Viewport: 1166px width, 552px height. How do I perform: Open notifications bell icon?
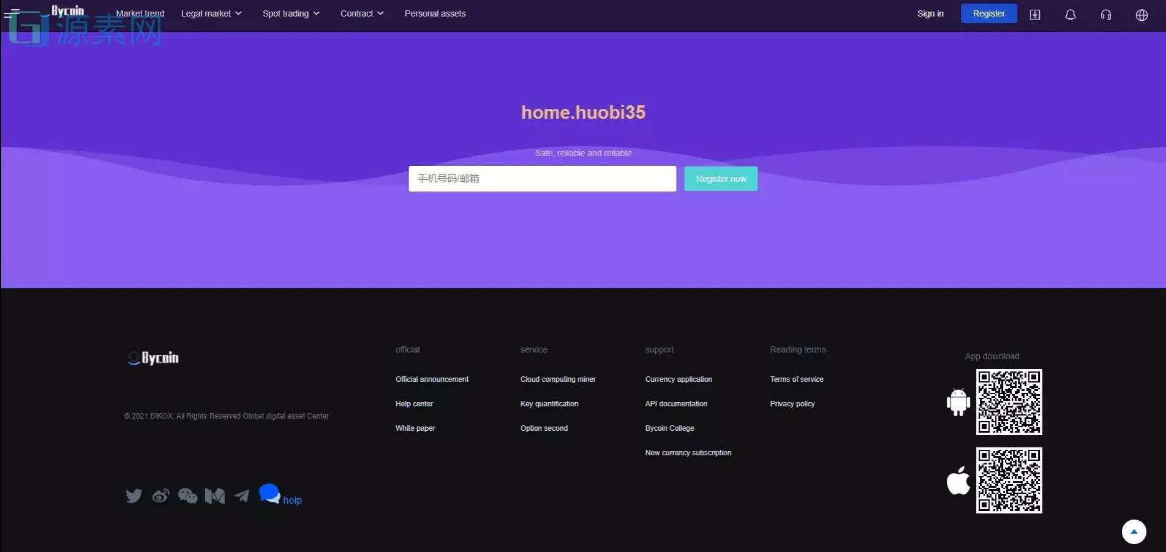(1070, 15)
